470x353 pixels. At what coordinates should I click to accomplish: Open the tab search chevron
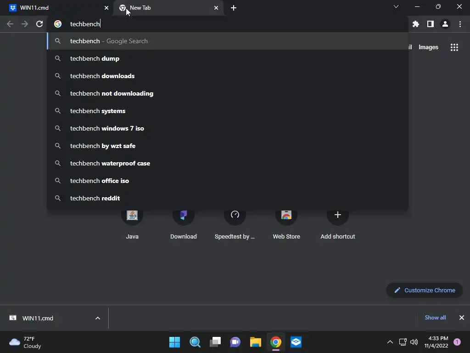tap(396, 6)
